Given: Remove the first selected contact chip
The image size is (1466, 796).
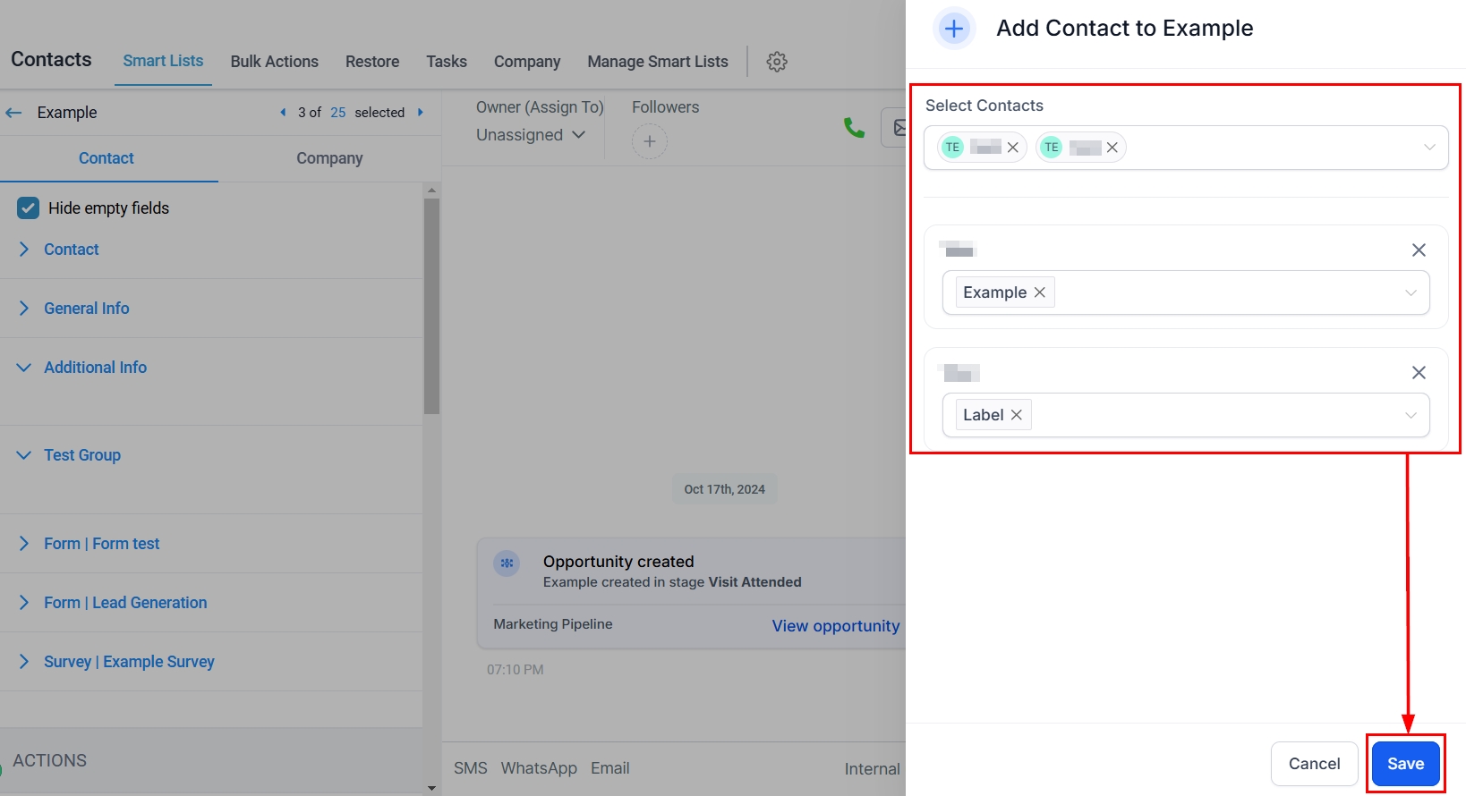Looking at the screenshot, I should click(1012, 148).
